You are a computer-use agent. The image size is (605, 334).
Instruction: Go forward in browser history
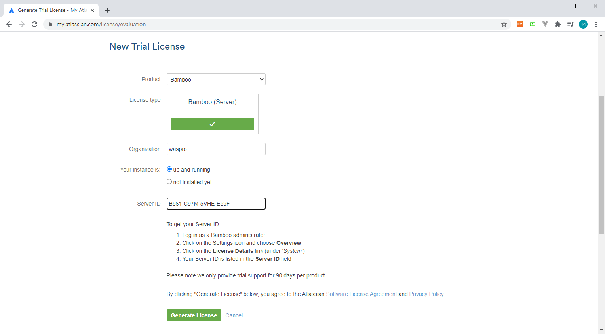[22, 24]
